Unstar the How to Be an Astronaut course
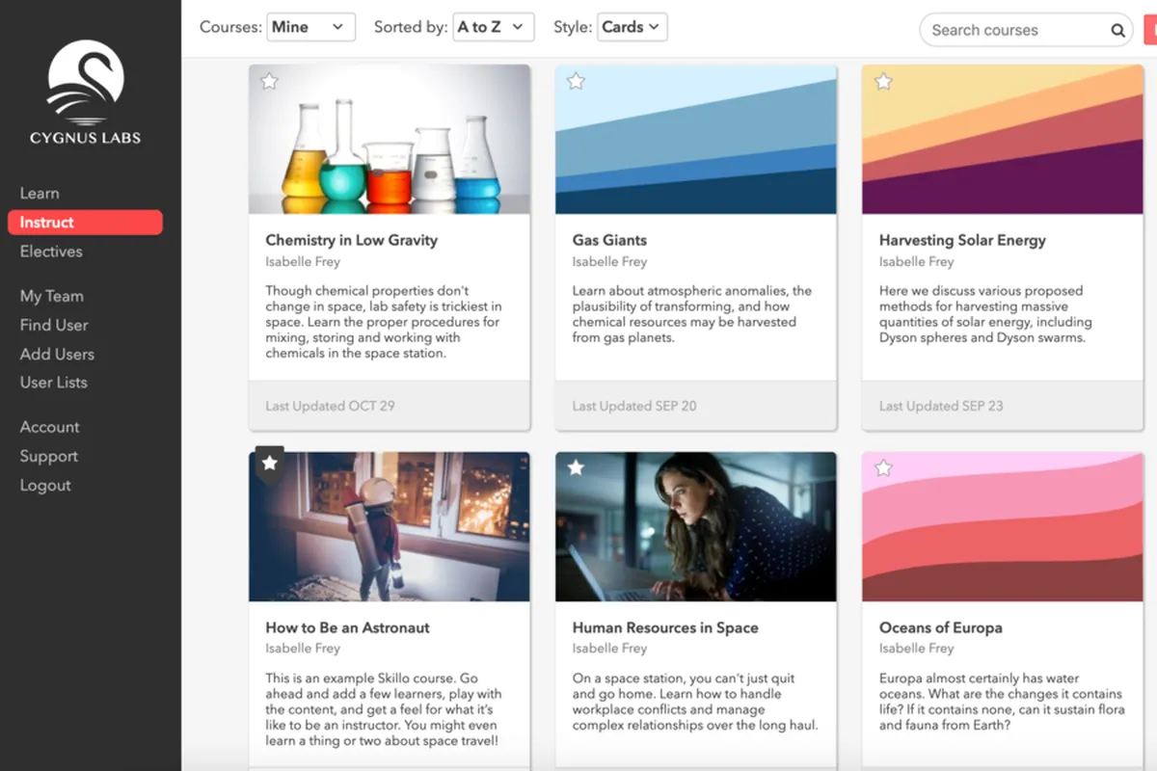Screen dimensions: 1157x771 270,465
